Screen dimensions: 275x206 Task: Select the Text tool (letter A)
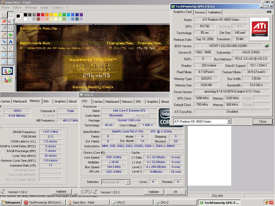11,42
